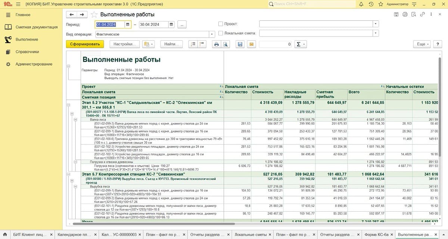Open the Еще menu button

(x=422, y=44)
